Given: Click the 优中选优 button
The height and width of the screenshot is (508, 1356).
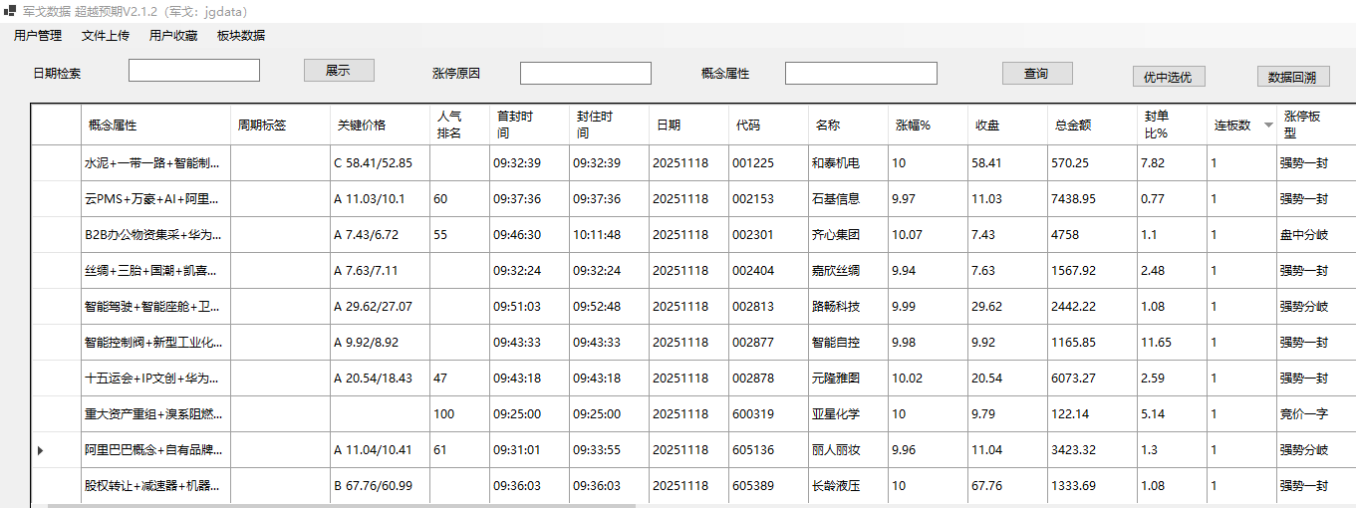Looking at the screenshot, I should [x=1169, y=77].
